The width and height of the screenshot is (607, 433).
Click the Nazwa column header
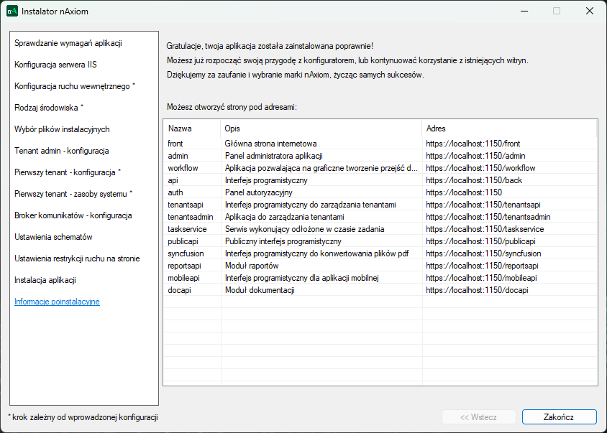[179, 129]
